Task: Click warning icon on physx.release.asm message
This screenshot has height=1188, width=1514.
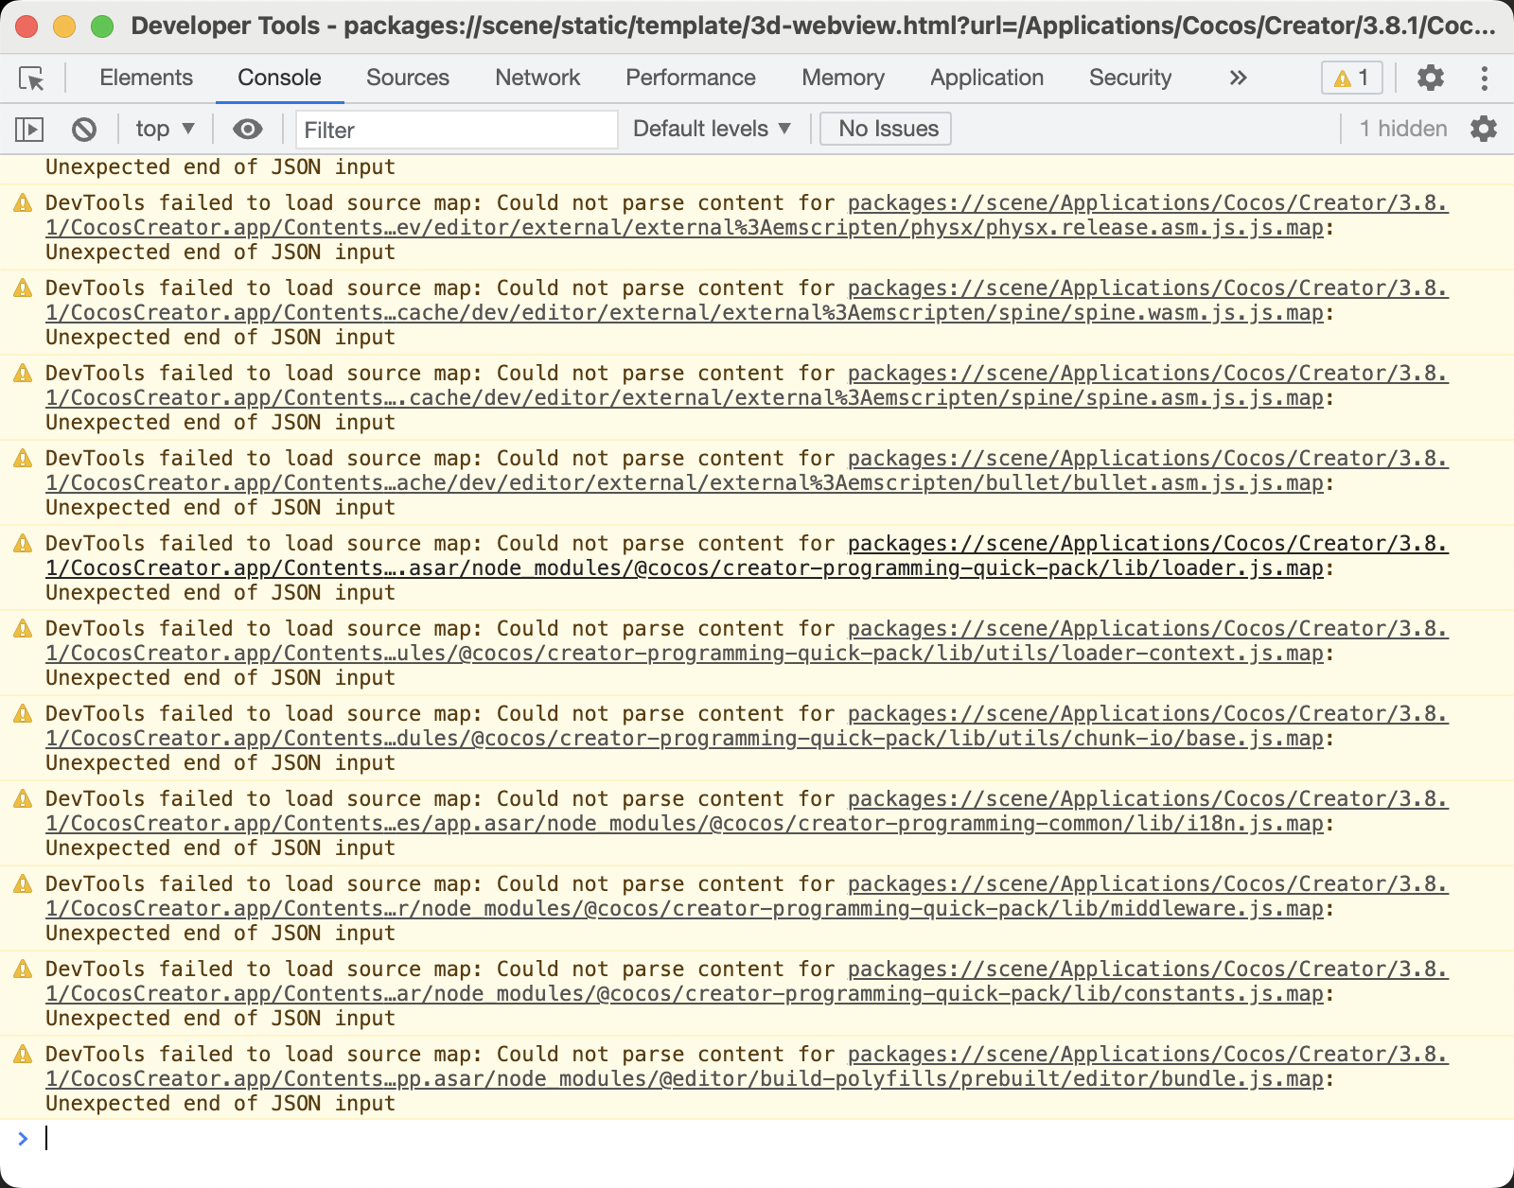Action: pos(23,203)
